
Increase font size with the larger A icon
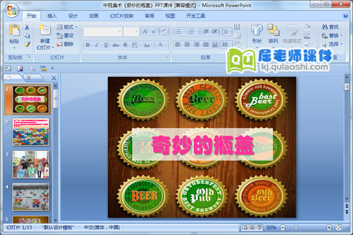[145, 32]
